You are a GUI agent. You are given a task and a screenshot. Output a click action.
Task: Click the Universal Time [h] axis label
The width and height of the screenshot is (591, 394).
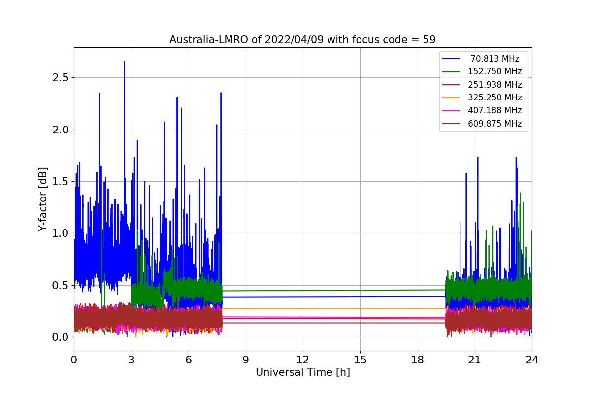coord(302,373)
